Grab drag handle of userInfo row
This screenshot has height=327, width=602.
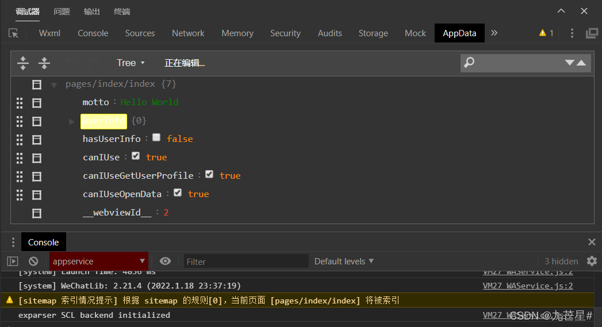coord(20,121)
